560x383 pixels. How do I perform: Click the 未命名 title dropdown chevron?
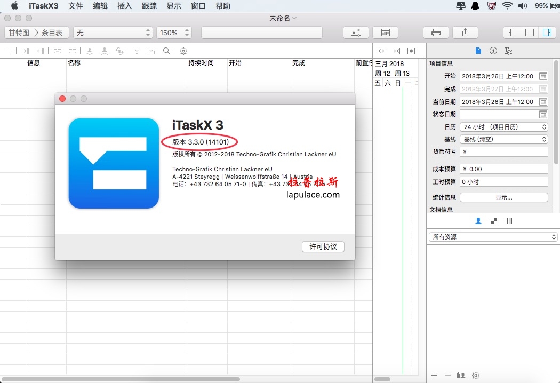[x=294, y=18]
